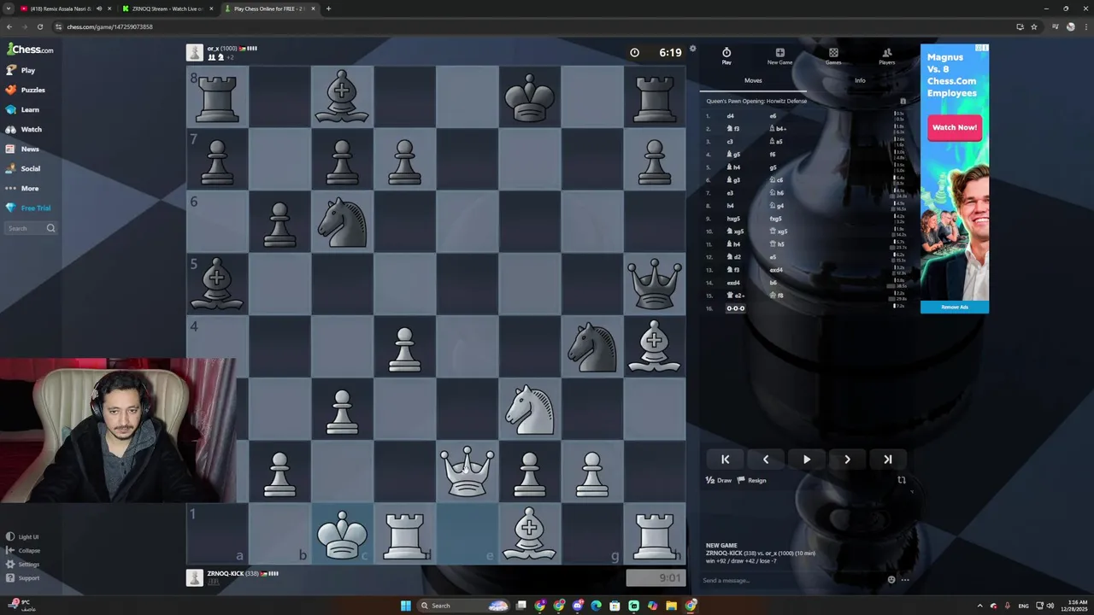Select the white bishop on h4
1094x615 pixels.
click(x=654, y=347)
